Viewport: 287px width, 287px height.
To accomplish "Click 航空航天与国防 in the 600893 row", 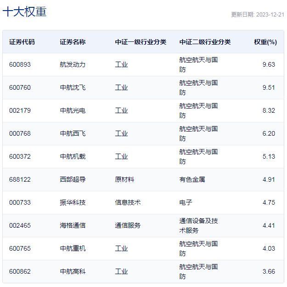I will click(x=198, y=64).
